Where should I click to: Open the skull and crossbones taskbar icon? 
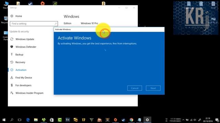108,120
